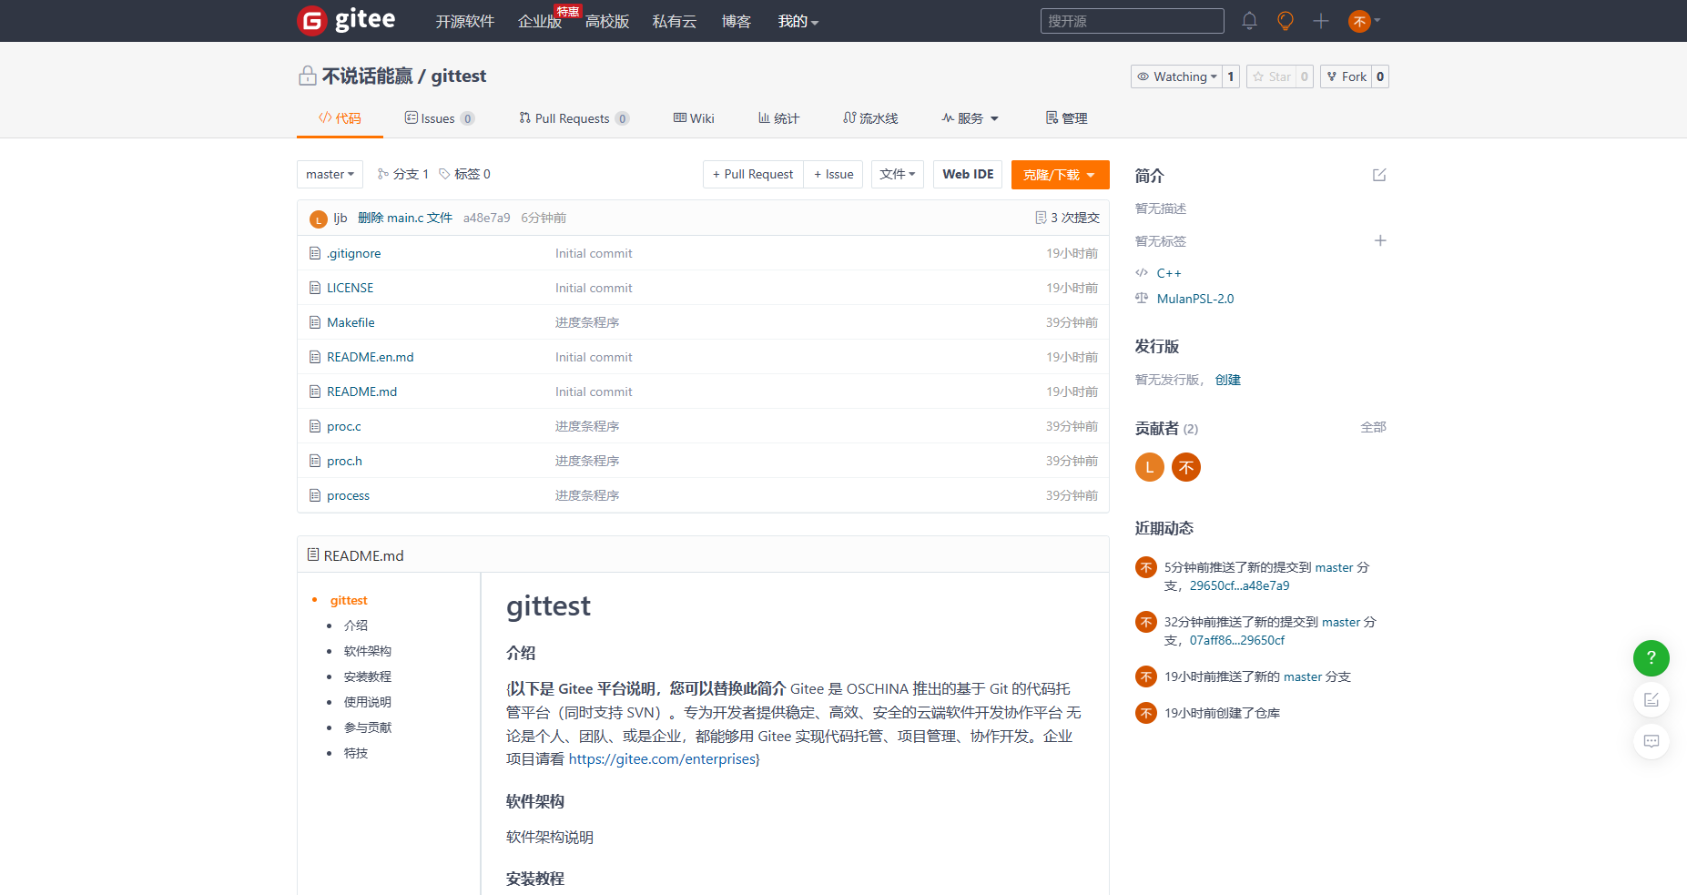Viewport: 1687px width, 895px height.
Task: Add a tag with the plus icon beside 暂无标签
Action: [1380, 240]
